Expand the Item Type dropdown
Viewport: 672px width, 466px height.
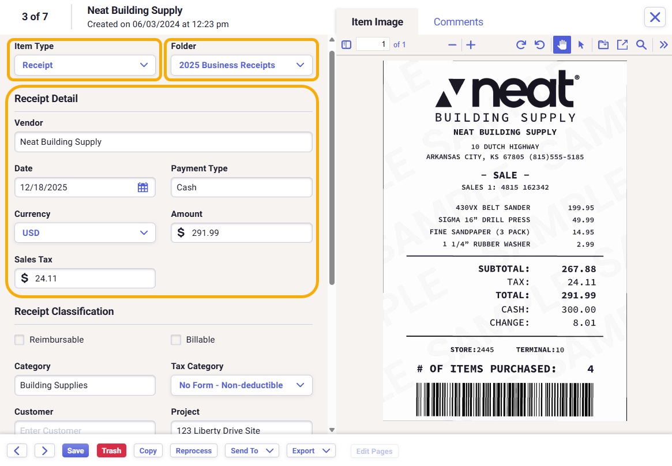coord(85,65)
